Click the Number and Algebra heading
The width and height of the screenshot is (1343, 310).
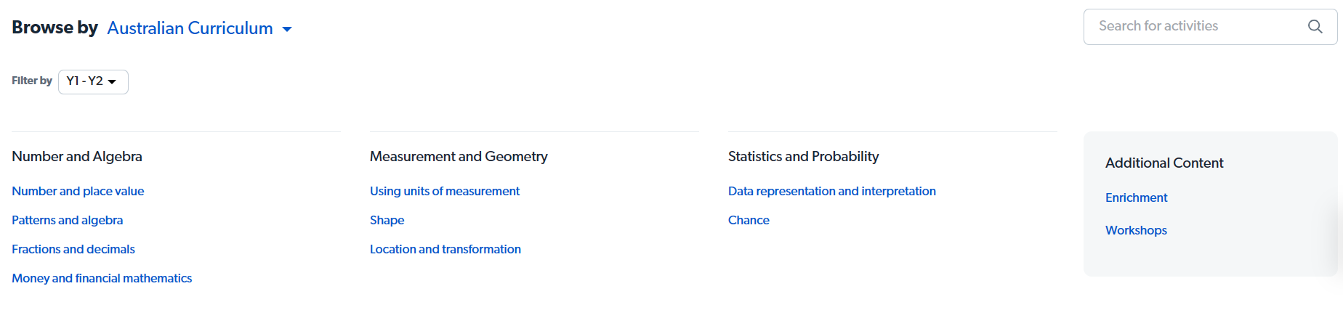[x=77, y=156]
